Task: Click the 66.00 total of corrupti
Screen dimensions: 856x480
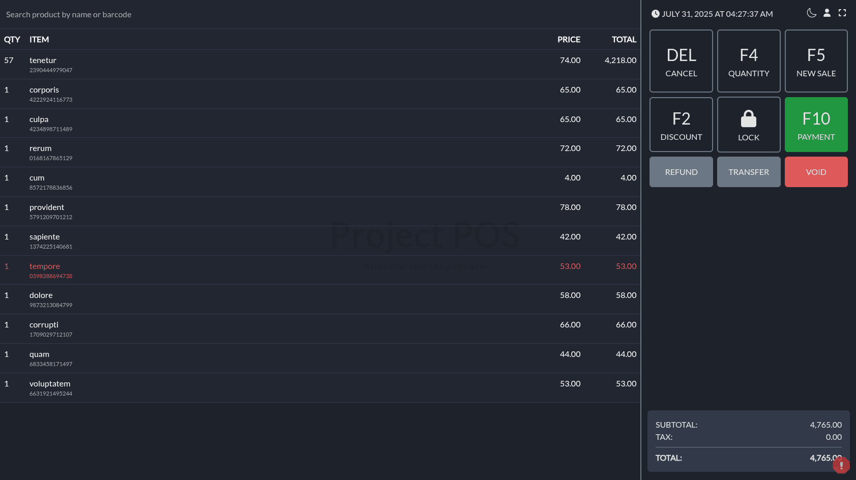Action: (626, 325)
